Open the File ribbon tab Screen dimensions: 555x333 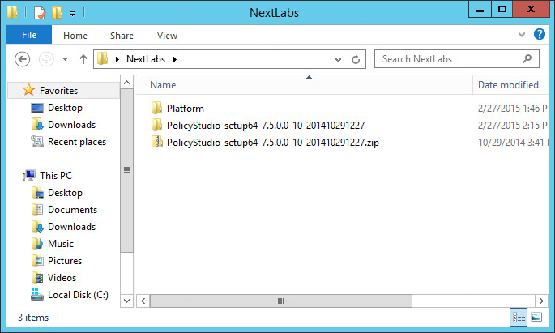tap(29, 35)
